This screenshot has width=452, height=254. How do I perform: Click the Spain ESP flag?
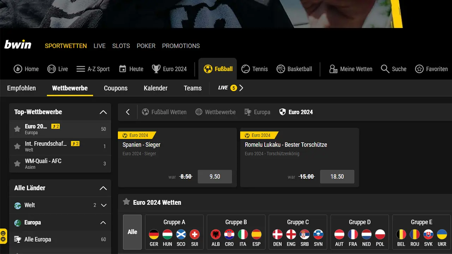pyautogui.click(x=256, y=234)
